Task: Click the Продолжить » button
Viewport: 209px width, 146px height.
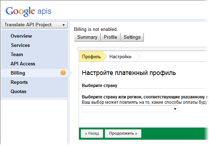Action: [123, 134]
